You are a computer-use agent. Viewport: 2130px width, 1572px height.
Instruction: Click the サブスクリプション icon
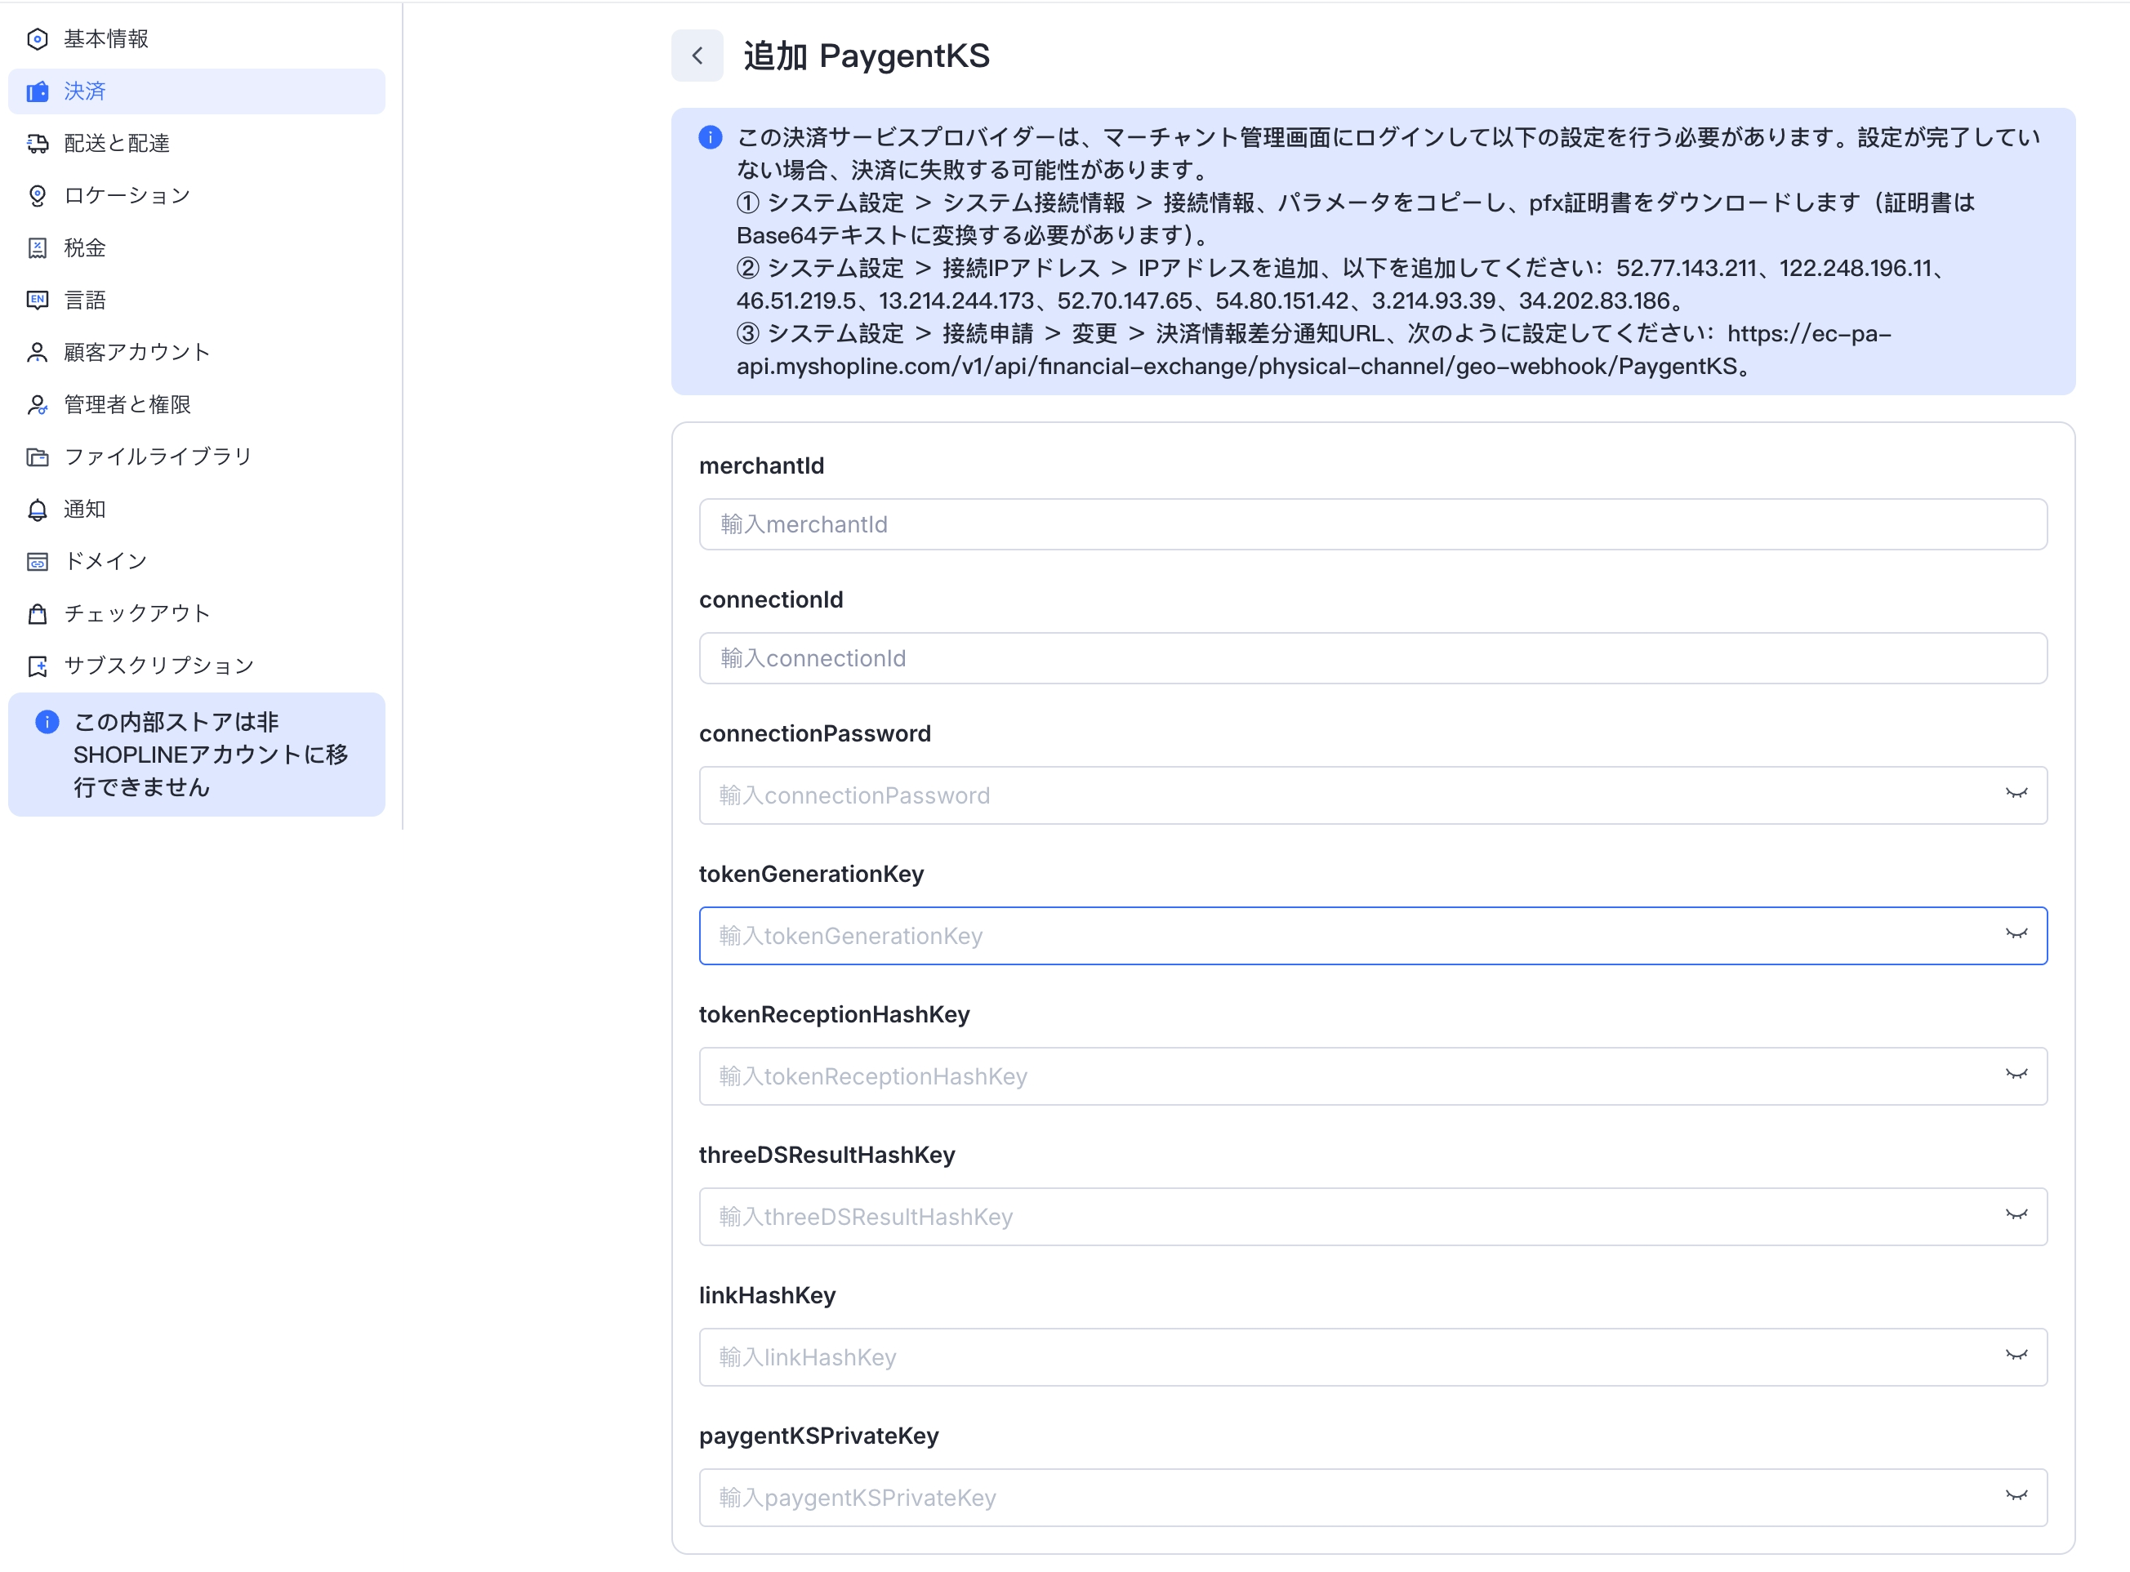pyautogui.click(x=37, y=666)
